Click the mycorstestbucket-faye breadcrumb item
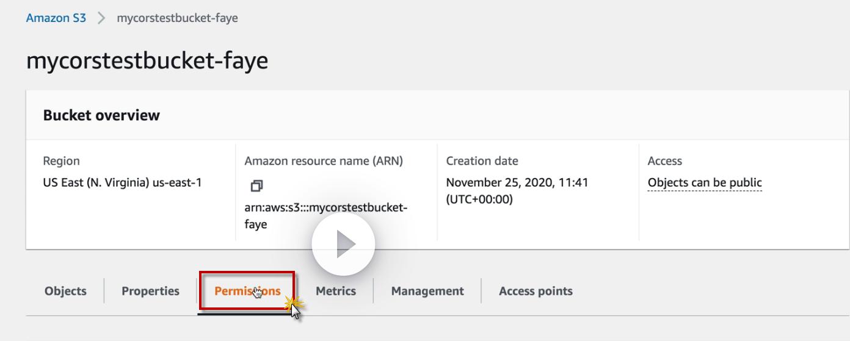This screenshot has height=341, width=850. point(177,18)
